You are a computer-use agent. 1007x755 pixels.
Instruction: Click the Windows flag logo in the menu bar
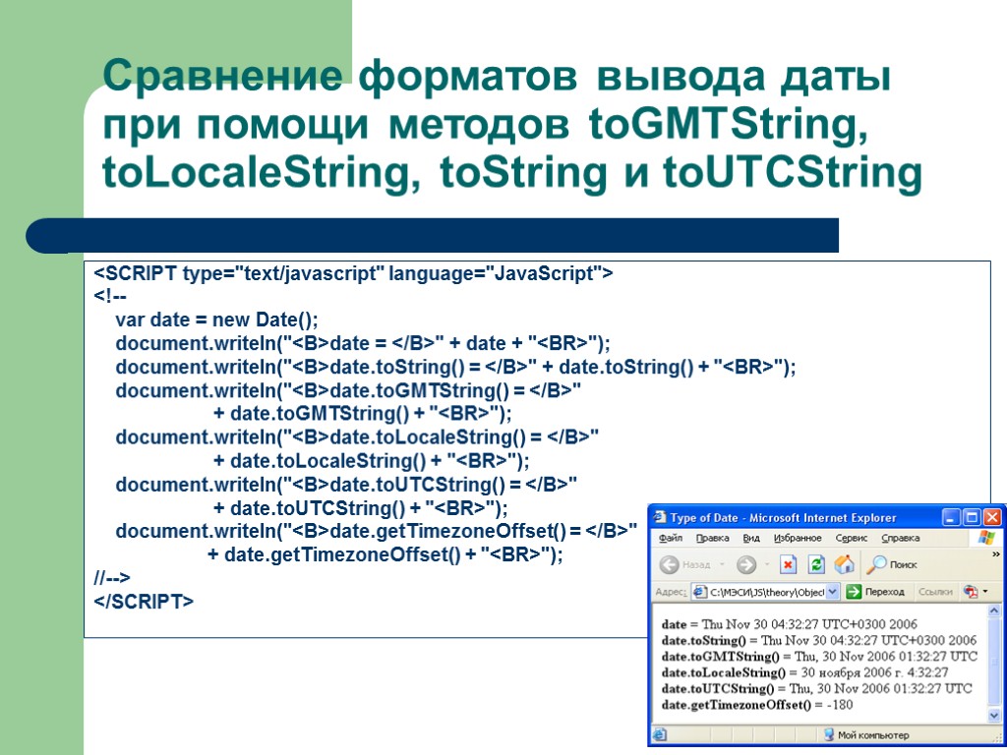[x=986, y=538]
